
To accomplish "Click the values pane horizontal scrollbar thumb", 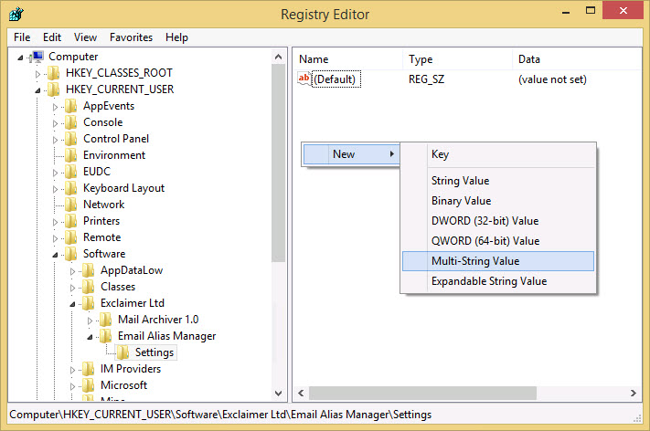I will click(x=423, y=393).
